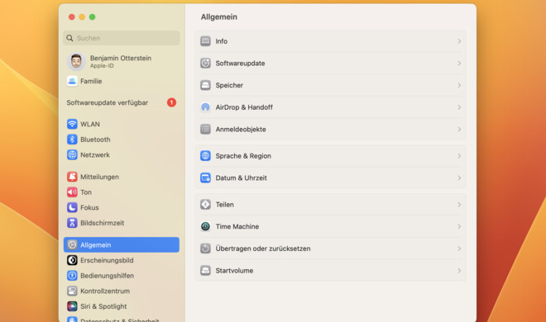Click the Teilen icon

[x=205, y=205]
